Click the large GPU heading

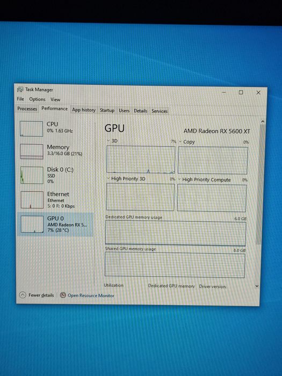[x=114, y=128]
